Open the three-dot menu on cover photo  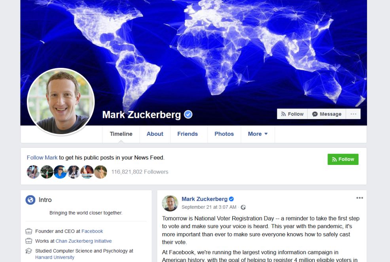click(x=353, y=114)
